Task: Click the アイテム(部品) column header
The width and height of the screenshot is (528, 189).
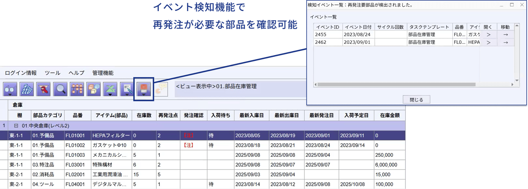Action: [111, 116]
